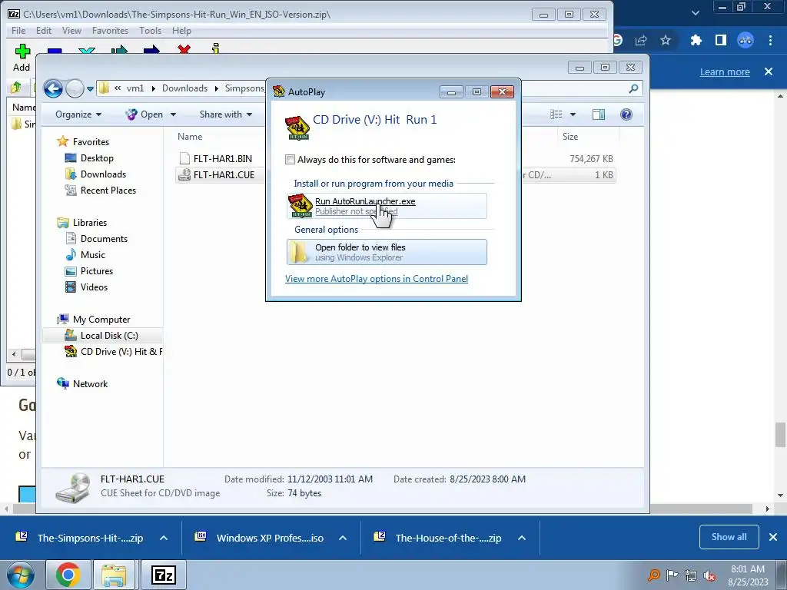Click View more AutoPlay options link
The height and width of the screenshot is (590, 787).
(377, 279)
